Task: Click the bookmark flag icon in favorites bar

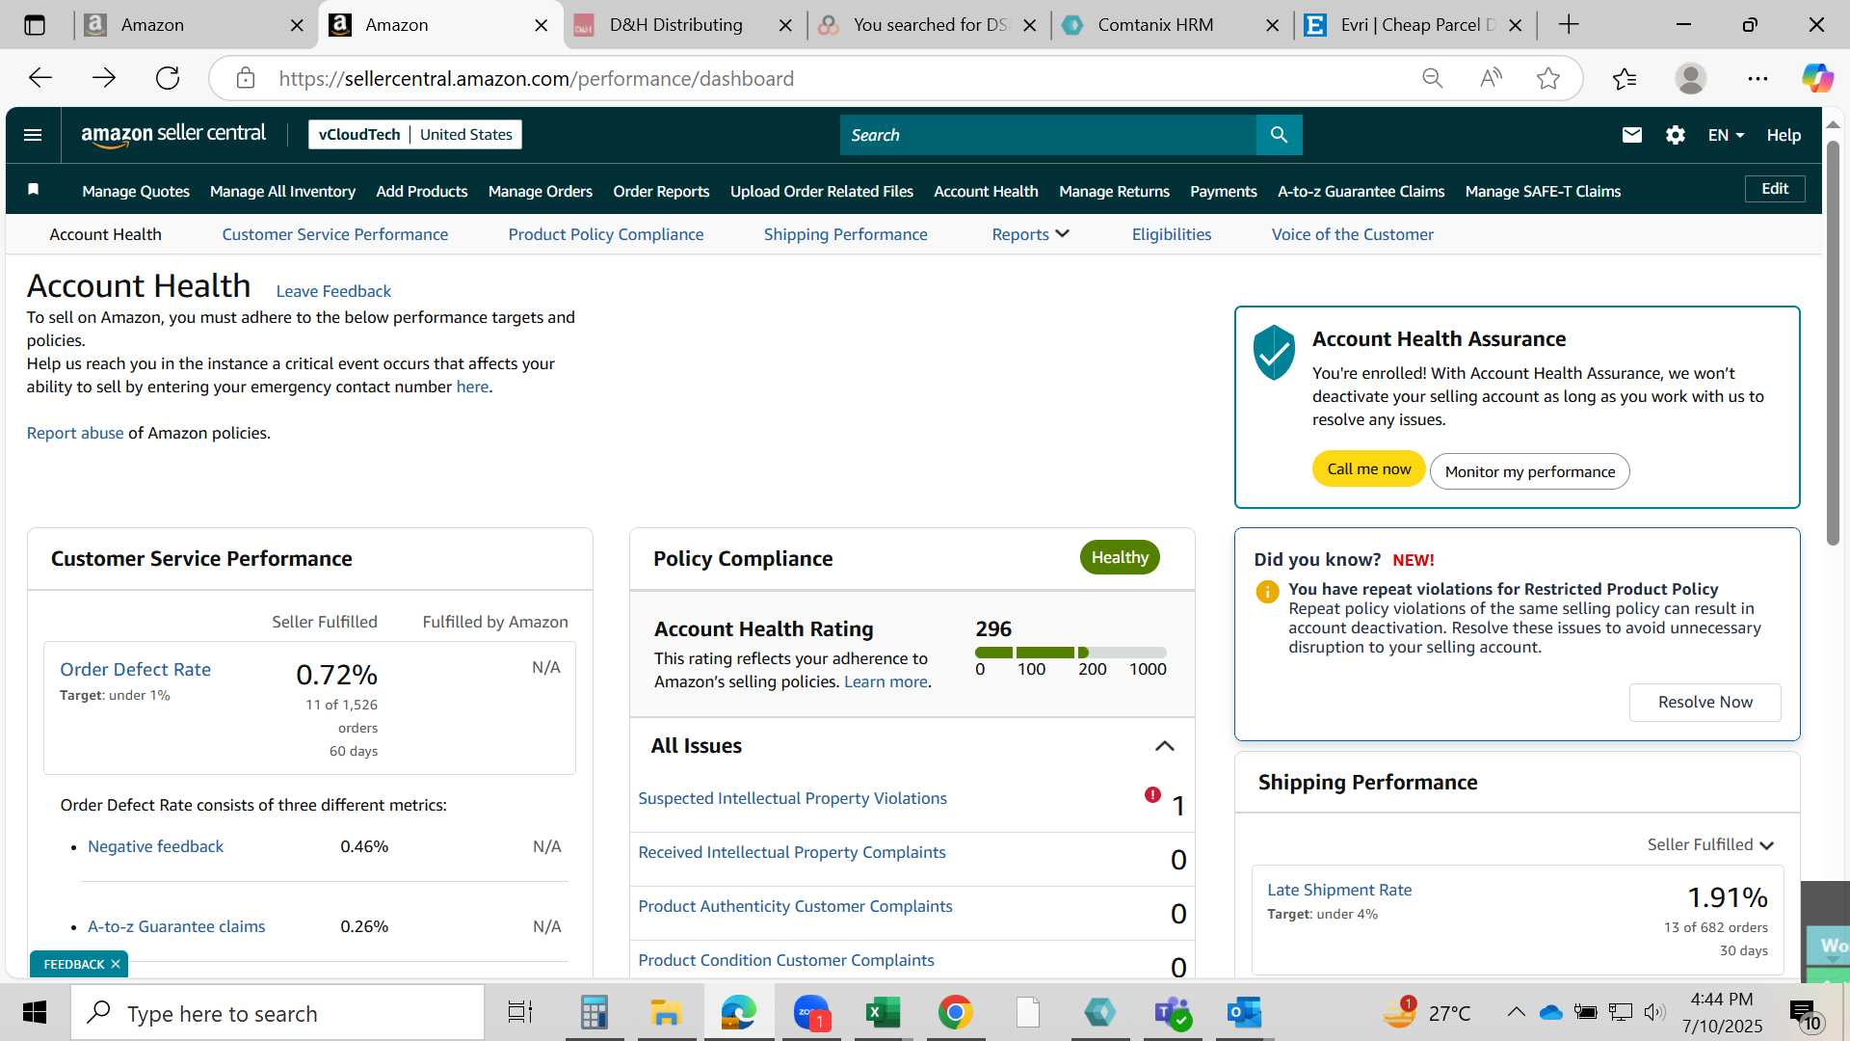Action: [x=33, y=189]
